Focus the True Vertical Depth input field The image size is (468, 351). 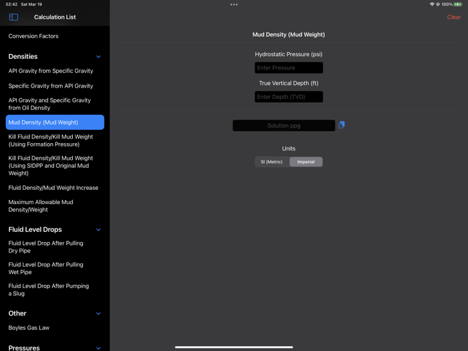coord(289,97)
